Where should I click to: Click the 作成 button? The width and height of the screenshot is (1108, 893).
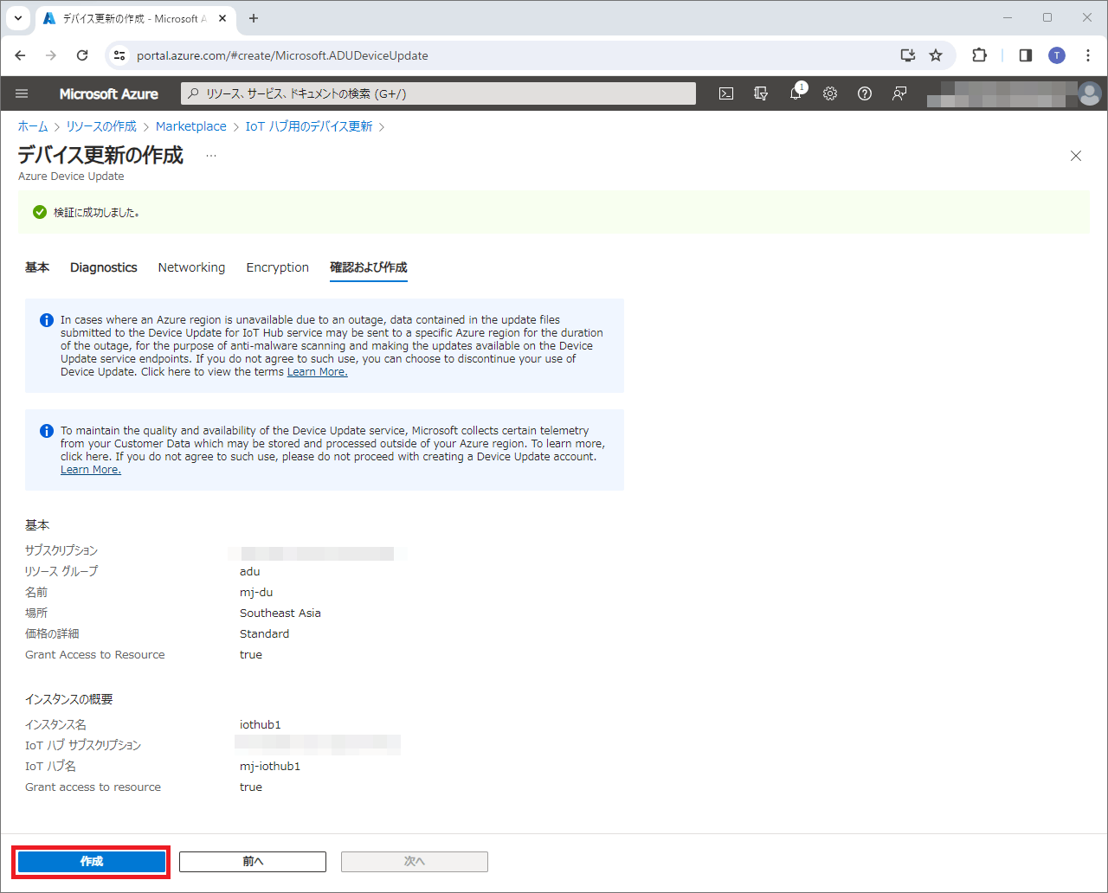92,862
